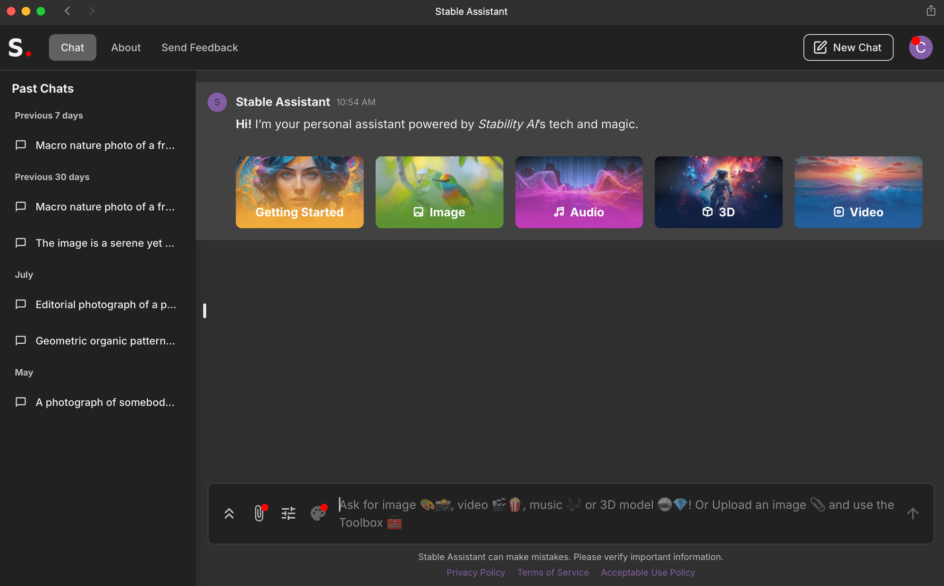Submit the prompt with the up arrow
The height and width of the screenshot is (586, 944).
[x=913, y=513]
